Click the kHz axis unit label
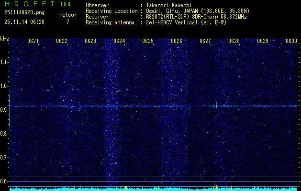The height and width of the screenshot is (191, 301). coord(4,39)
